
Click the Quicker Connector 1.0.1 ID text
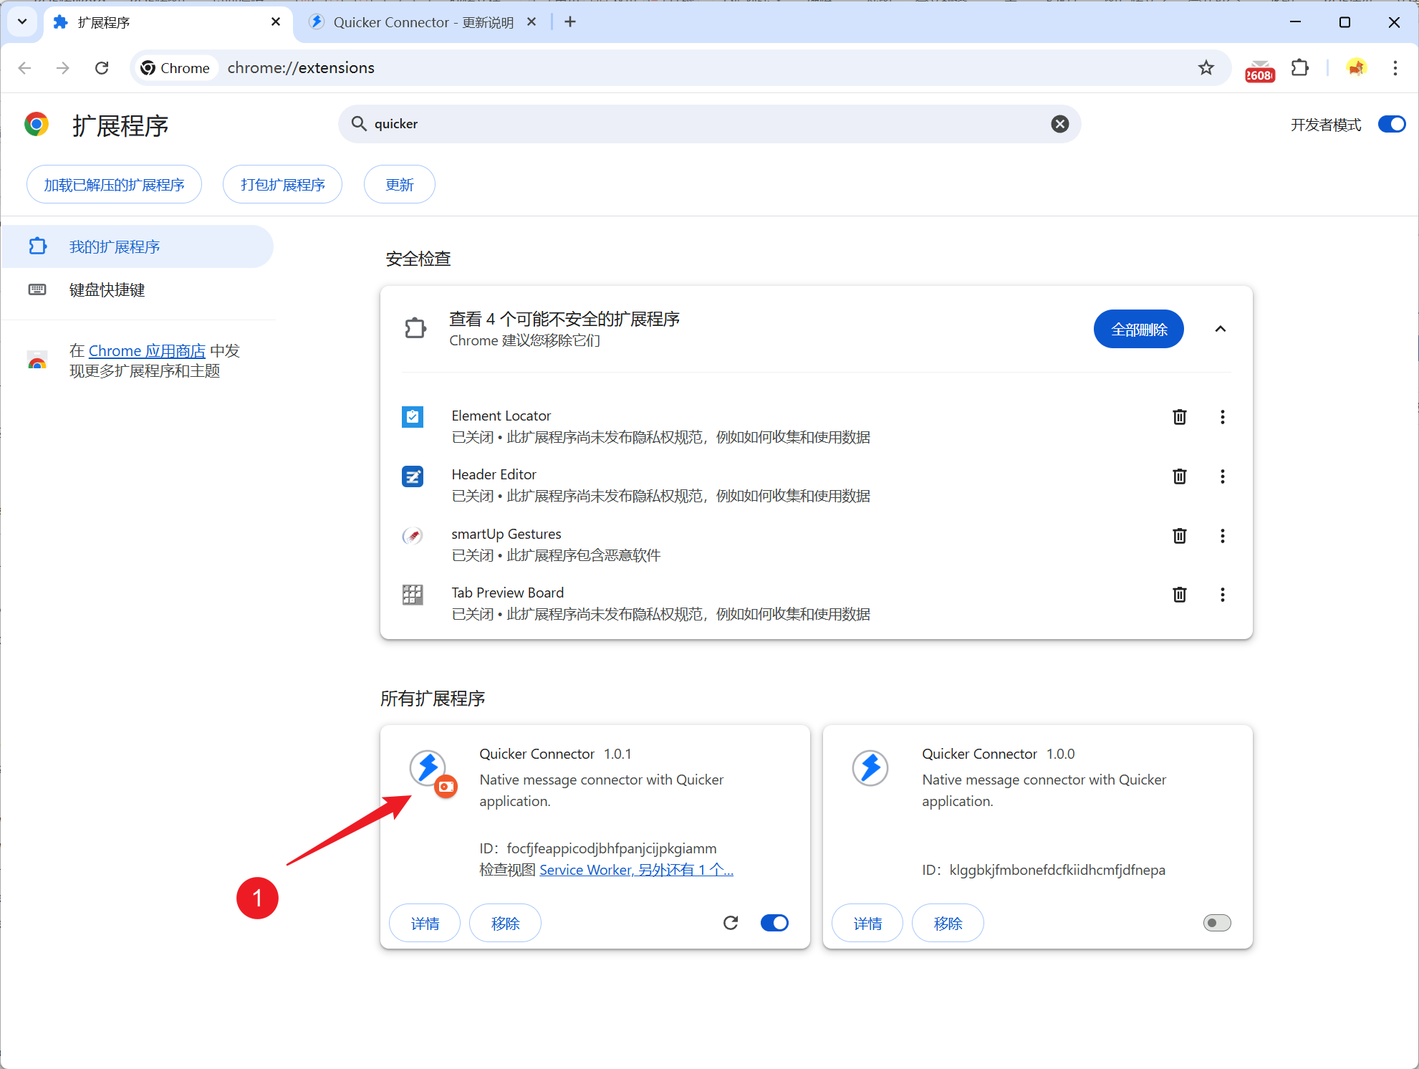pos(598,848)
